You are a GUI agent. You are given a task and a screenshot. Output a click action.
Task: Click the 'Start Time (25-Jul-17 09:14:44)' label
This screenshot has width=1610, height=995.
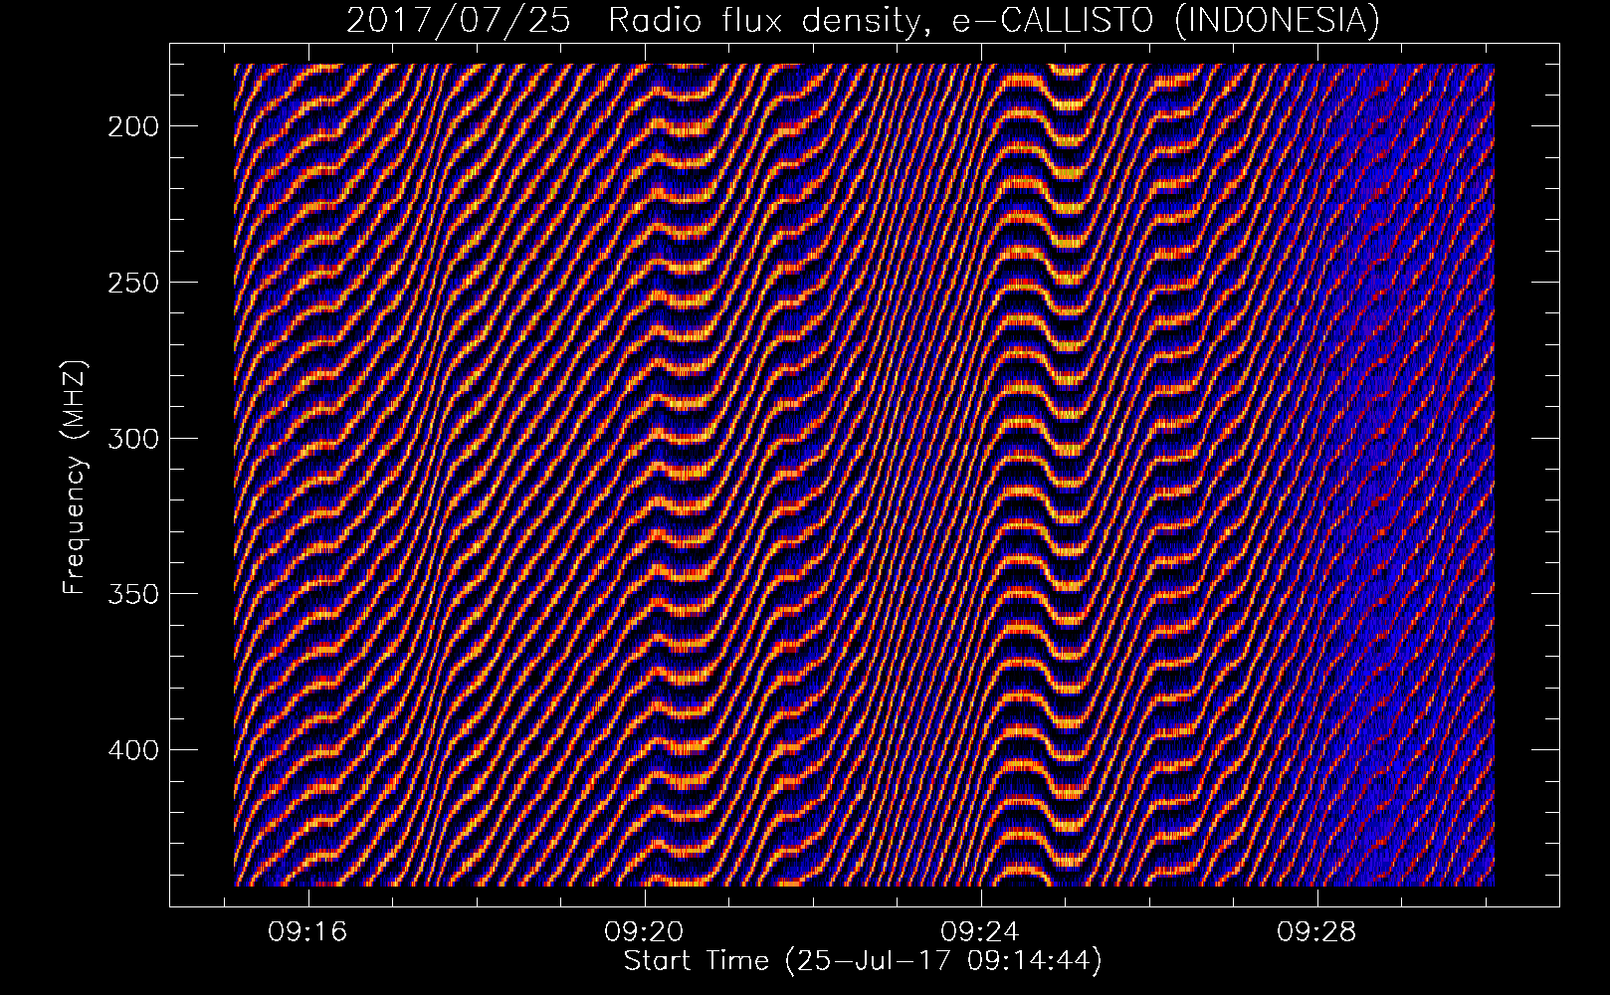(863, 961)
